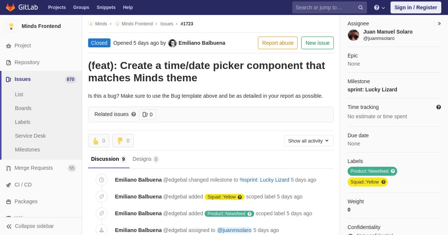Viewport: 448px width, 235px height.
Task: Open the Help question mark menu
Action: click(x=379, y=7)
